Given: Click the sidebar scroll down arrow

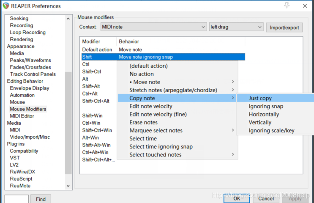Looking at the screenshot, I should (x=68, y=186).
